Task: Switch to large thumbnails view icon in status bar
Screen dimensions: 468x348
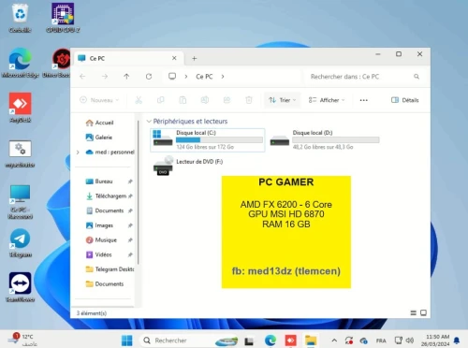Action: [423, 312]
